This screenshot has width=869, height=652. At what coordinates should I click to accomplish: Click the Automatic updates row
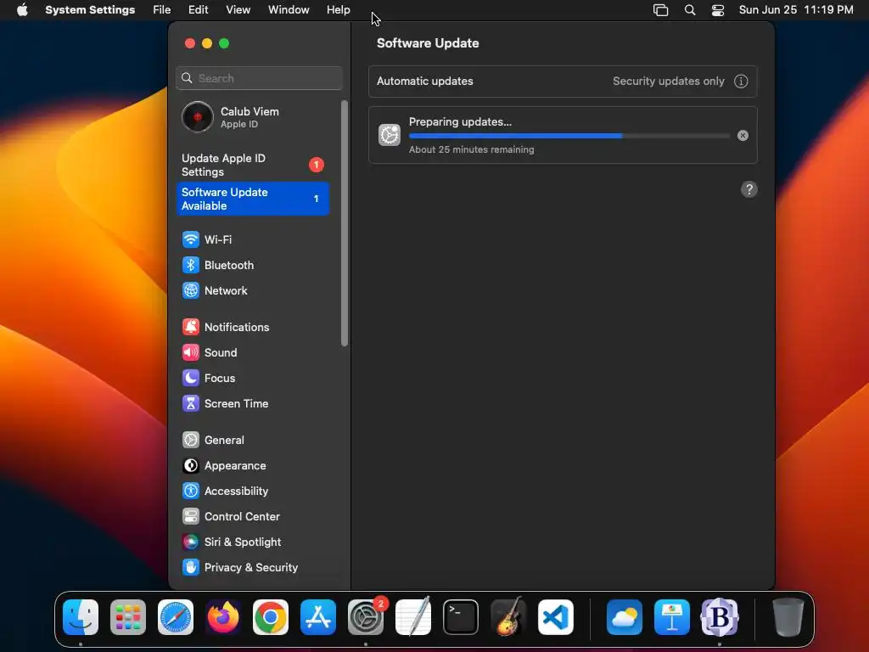563,81
